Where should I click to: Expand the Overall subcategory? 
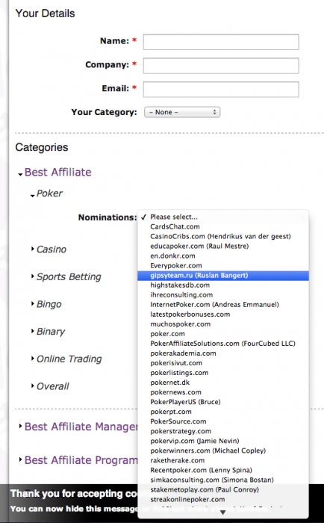click(50, 386)
